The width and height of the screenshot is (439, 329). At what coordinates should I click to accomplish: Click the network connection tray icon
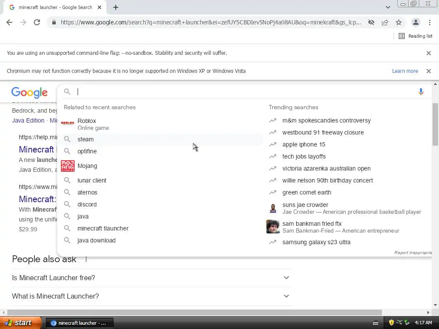(399, 323)
